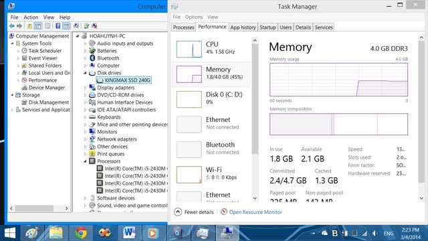Viewport: 428px width, 241px height.
Task: Collapse details using Fewer details chevron
Action: point(178,212)
